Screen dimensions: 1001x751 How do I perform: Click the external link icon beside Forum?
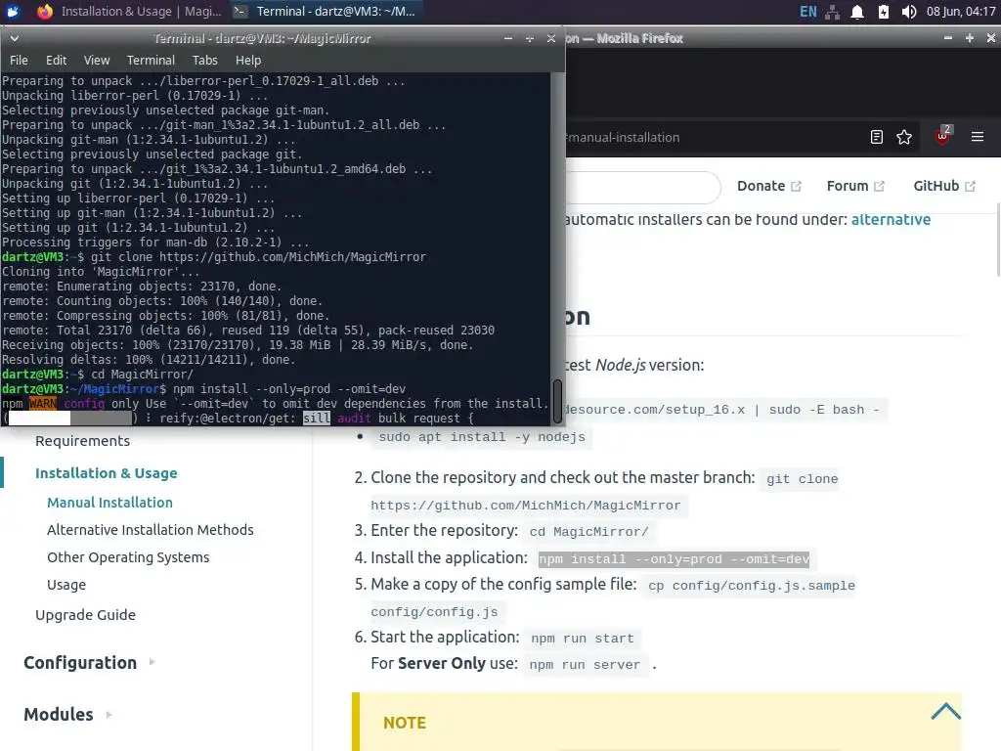(x=879, y=187)
